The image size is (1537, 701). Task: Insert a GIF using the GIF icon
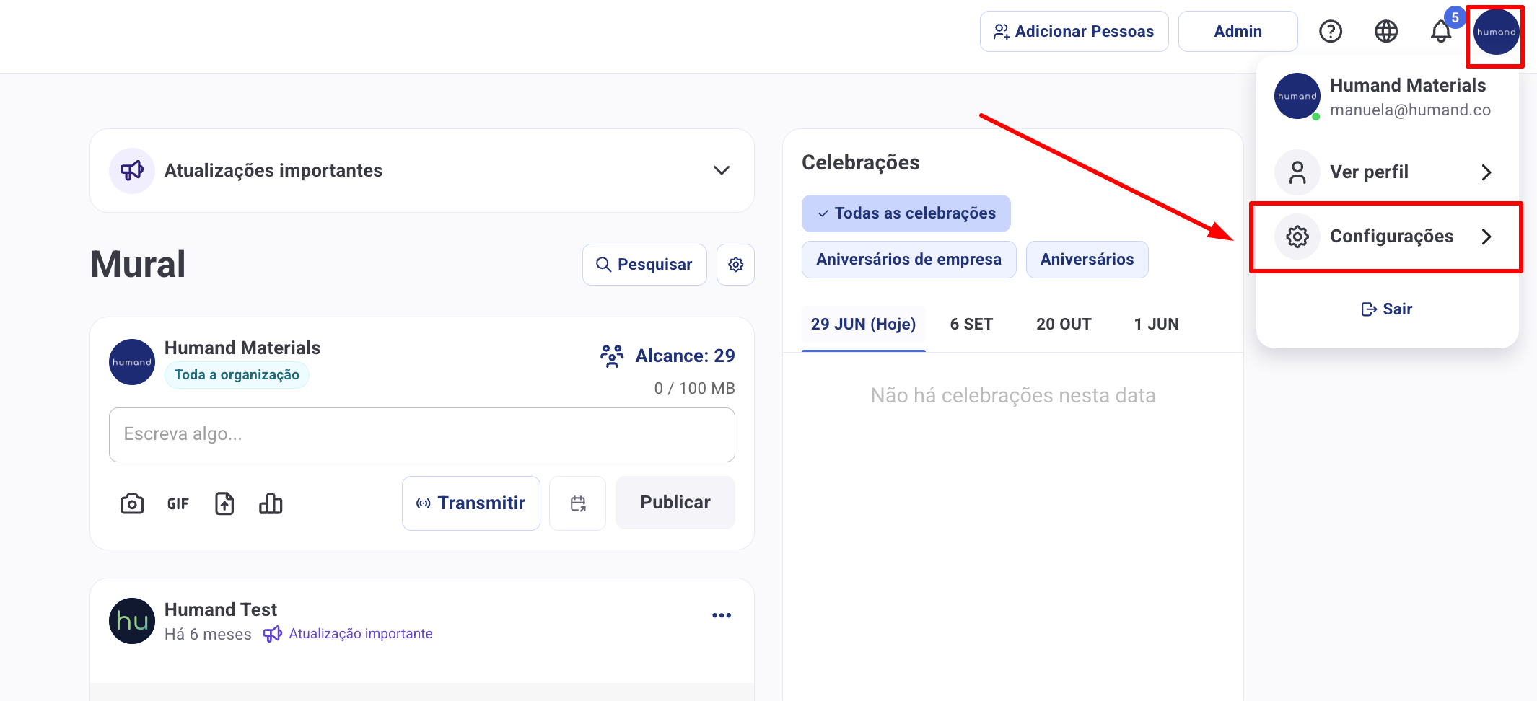click(178, 503)
